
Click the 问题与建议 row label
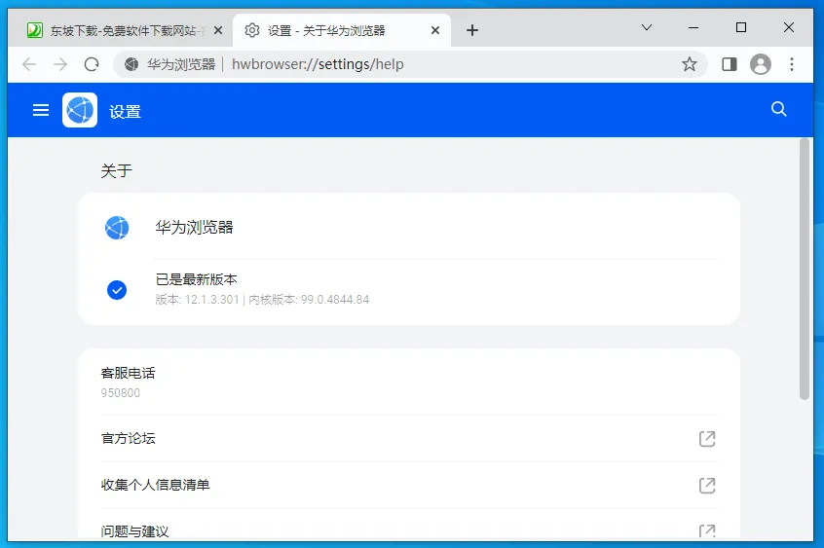pyautogui.click(x=135, y=531)
